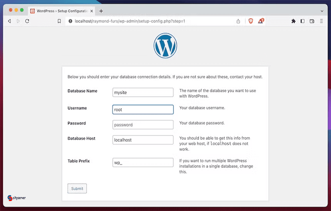331x211 pixels.
Task: Click the 'Your database password.' description
Action: point(202,123)
